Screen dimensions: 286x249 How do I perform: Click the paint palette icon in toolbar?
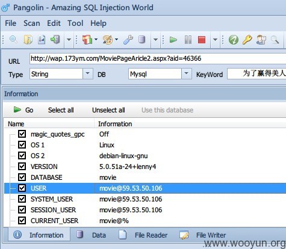tap(108, 40)
